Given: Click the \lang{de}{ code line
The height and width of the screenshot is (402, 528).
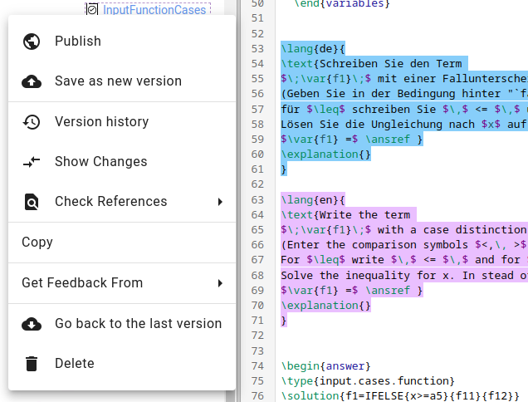Looking at the screenshot, I should pos(313,49).
